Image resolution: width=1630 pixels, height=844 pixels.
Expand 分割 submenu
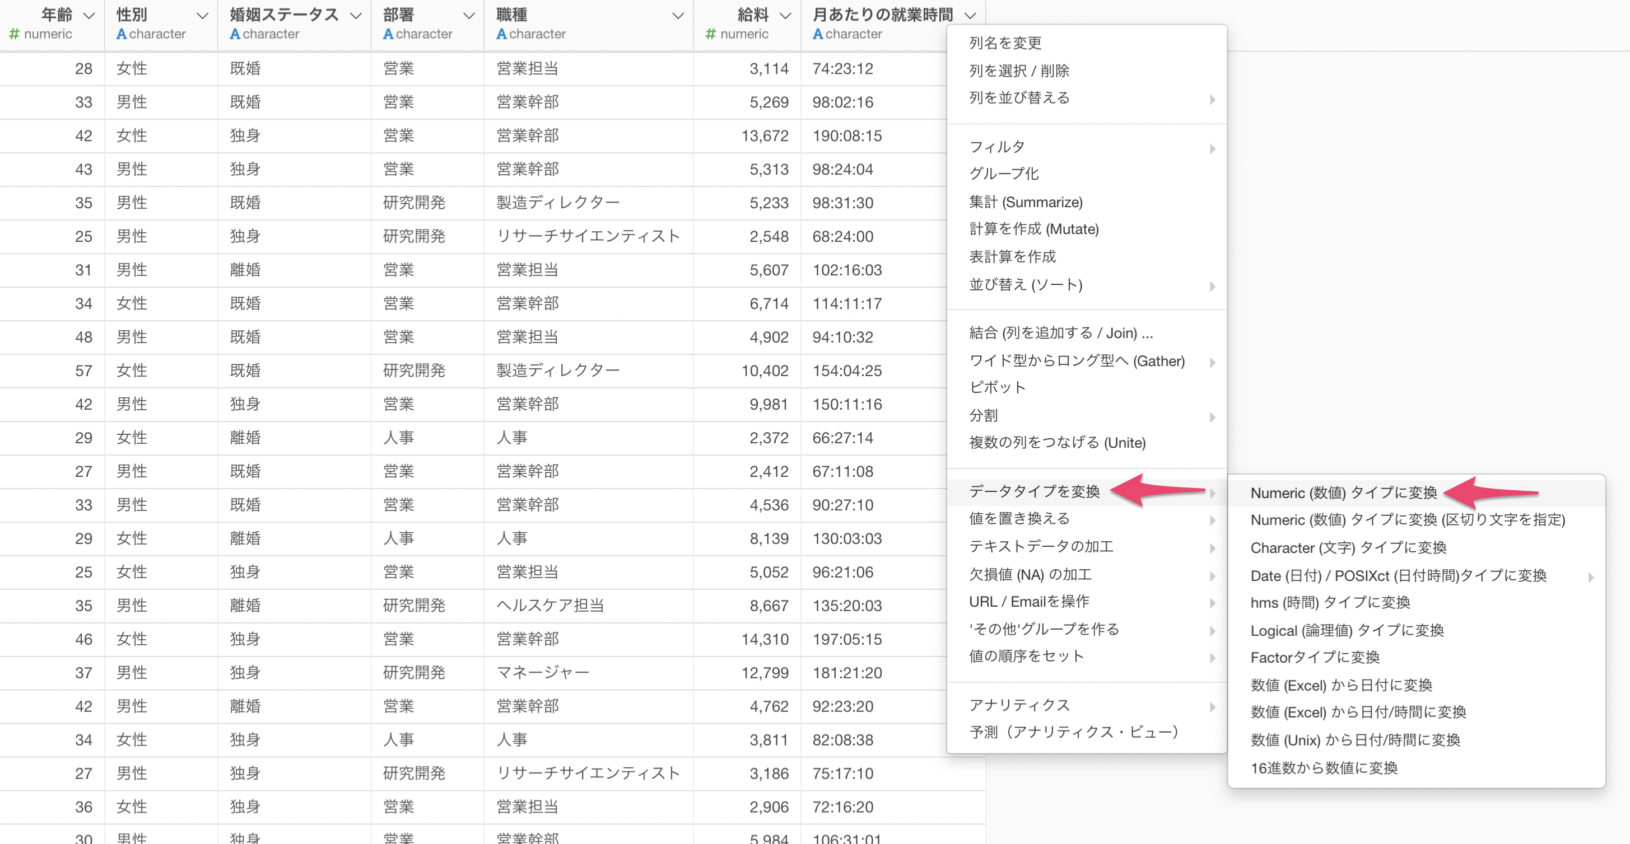pos(1087,415)
